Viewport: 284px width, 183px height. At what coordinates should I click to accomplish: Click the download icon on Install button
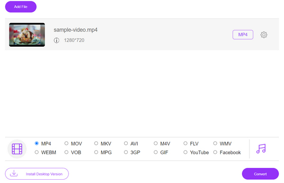14,173
